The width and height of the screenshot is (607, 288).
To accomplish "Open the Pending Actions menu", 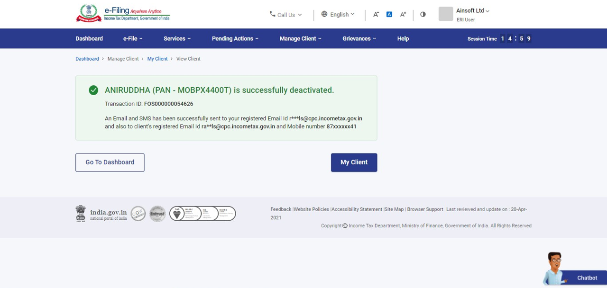I will coord(235,39).
